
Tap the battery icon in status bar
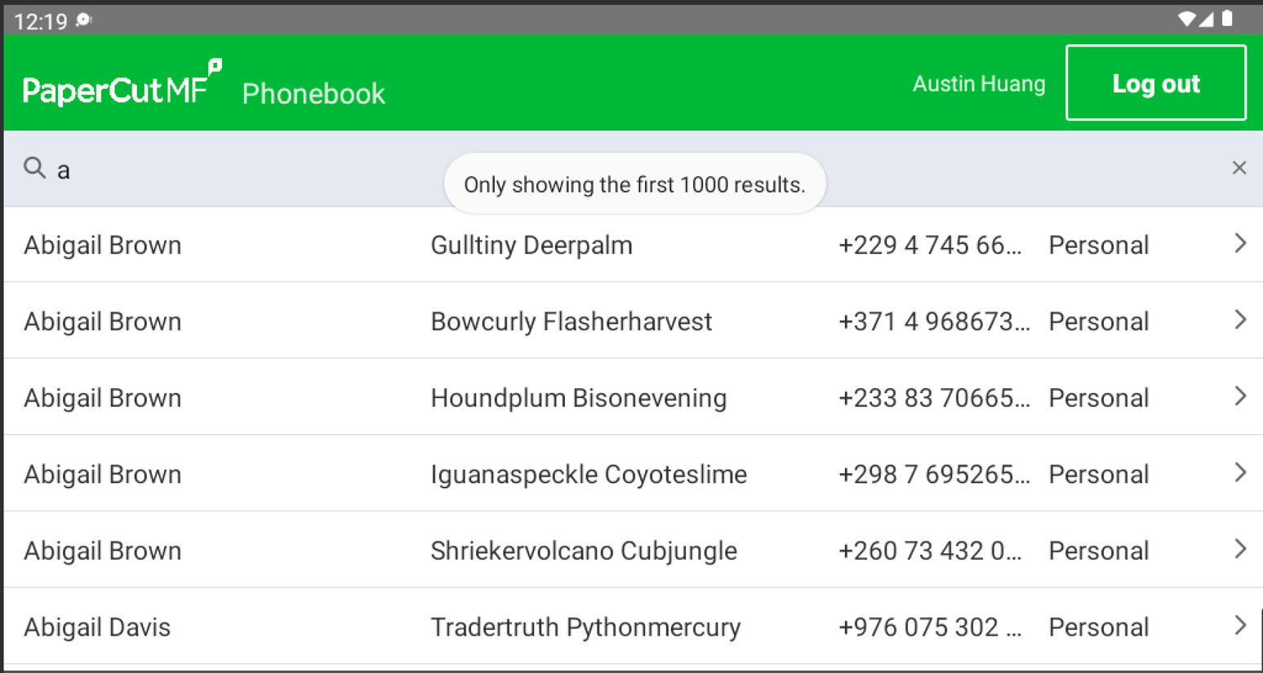1227,19
